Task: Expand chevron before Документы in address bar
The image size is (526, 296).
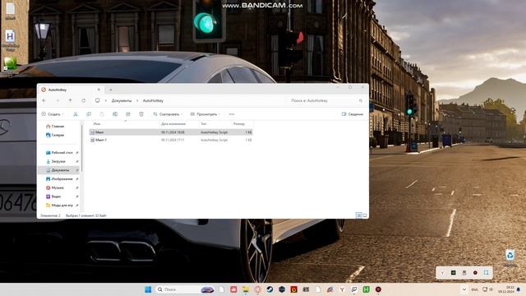Action: 106,100
